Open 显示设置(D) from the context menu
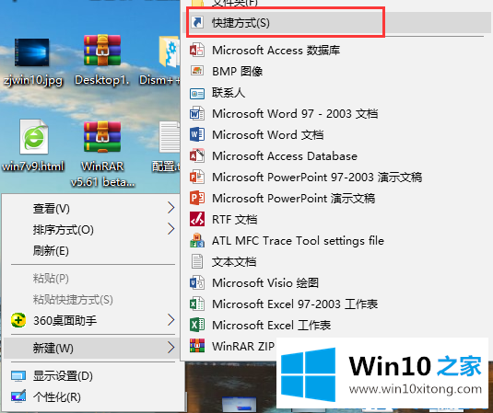This screenshot has height=413, width=493. pos(63,376)
